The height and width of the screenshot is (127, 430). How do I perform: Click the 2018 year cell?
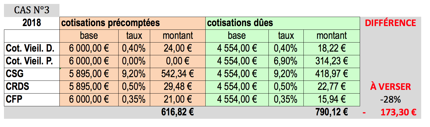[x=32, y=23]
